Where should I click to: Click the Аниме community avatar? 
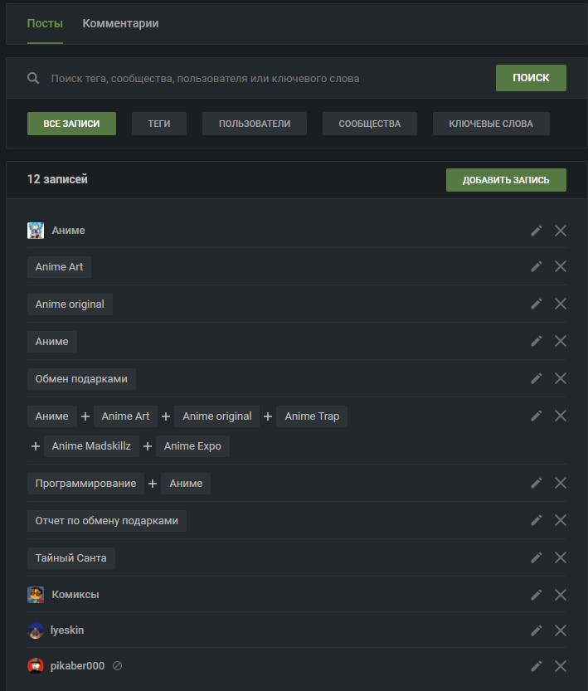pos(36,231)
